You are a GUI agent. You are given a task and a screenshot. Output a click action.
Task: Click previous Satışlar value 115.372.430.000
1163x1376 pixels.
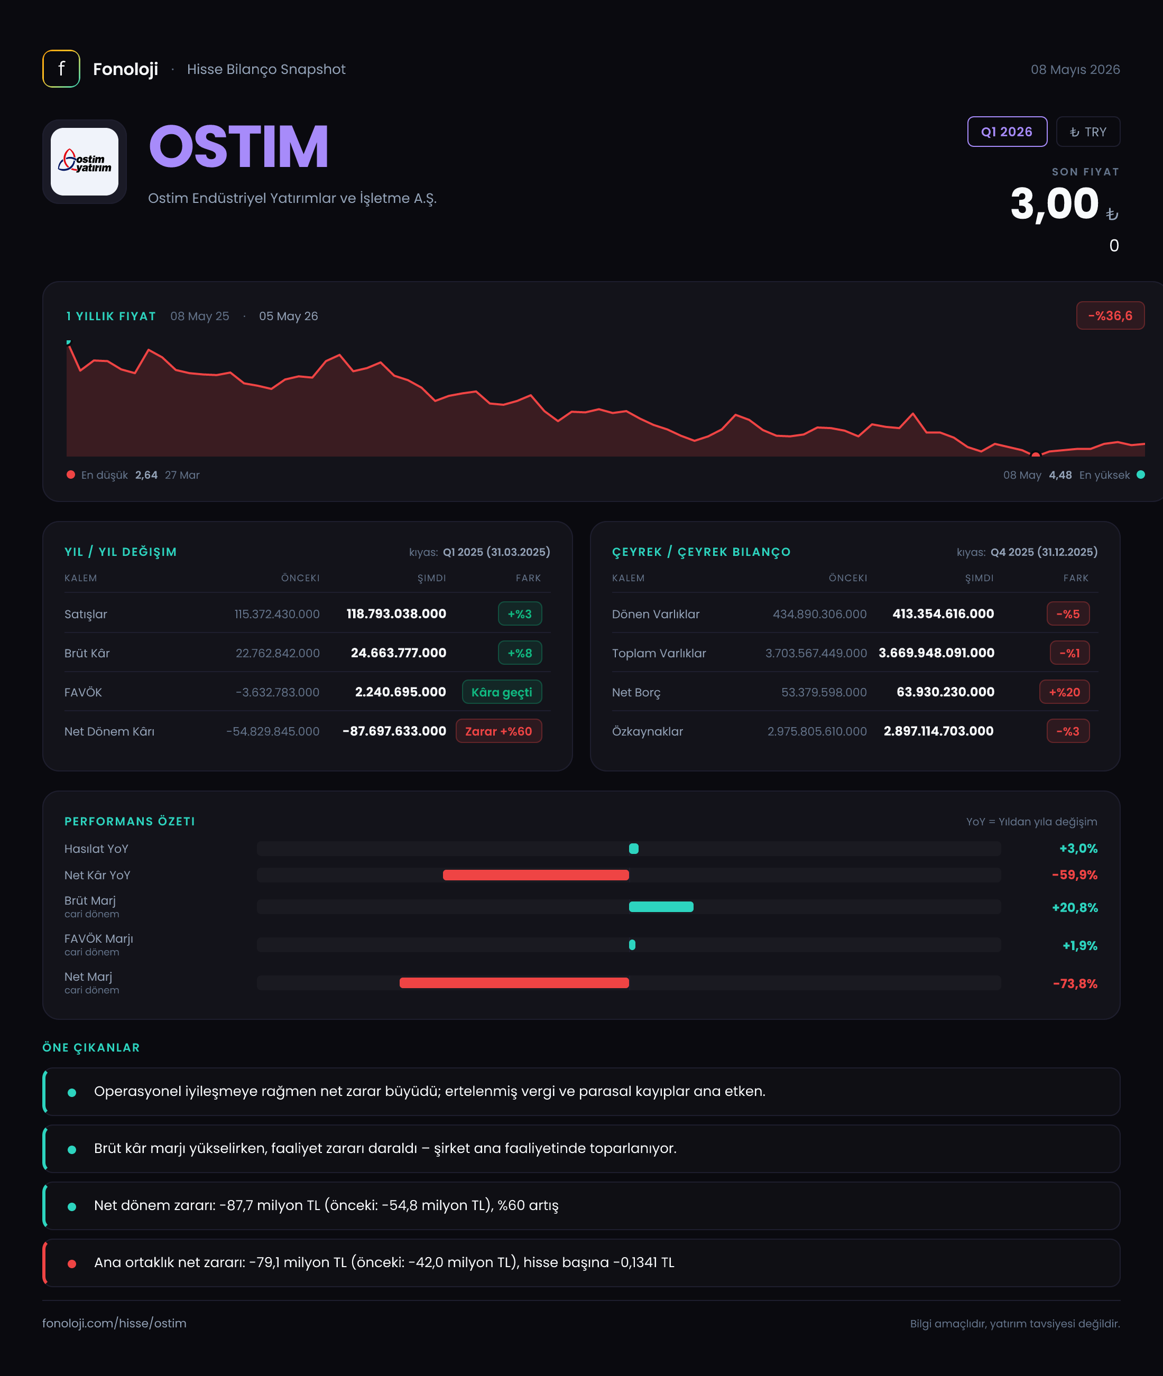(x=277, y=613)
